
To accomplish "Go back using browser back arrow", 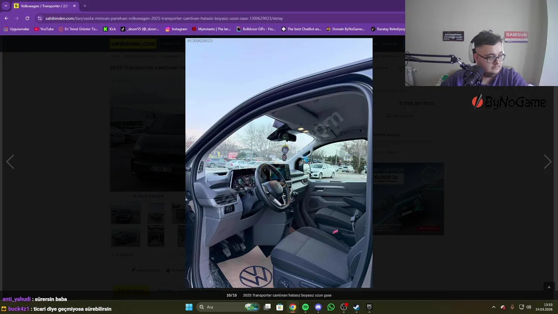I will tap(6, 18).
